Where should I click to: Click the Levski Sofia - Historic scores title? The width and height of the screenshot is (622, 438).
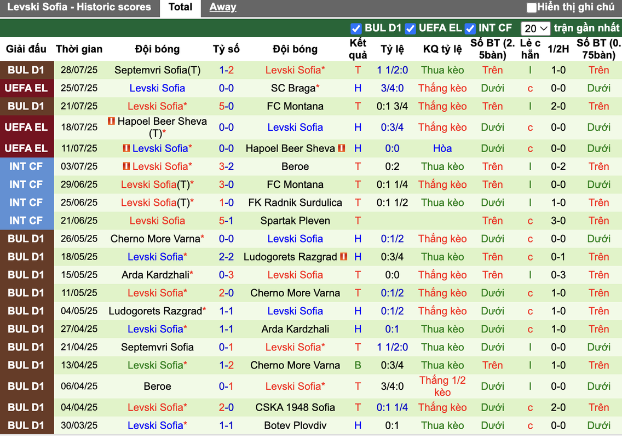(x=79, y=7)
